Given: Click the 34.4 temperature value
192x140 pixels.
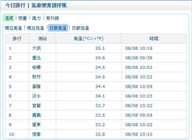Looking at the screenshot, I should point(100,87).
